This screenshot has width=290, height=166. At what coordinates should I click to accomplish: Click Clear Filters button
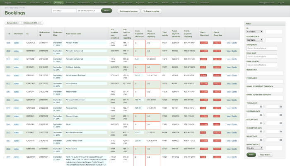(265, 154)
